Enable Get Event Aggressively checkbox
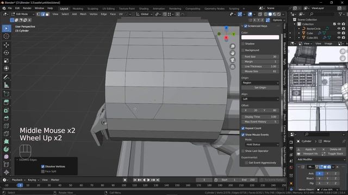This screenshot has height=195, width=348. [x=246, y=162]
